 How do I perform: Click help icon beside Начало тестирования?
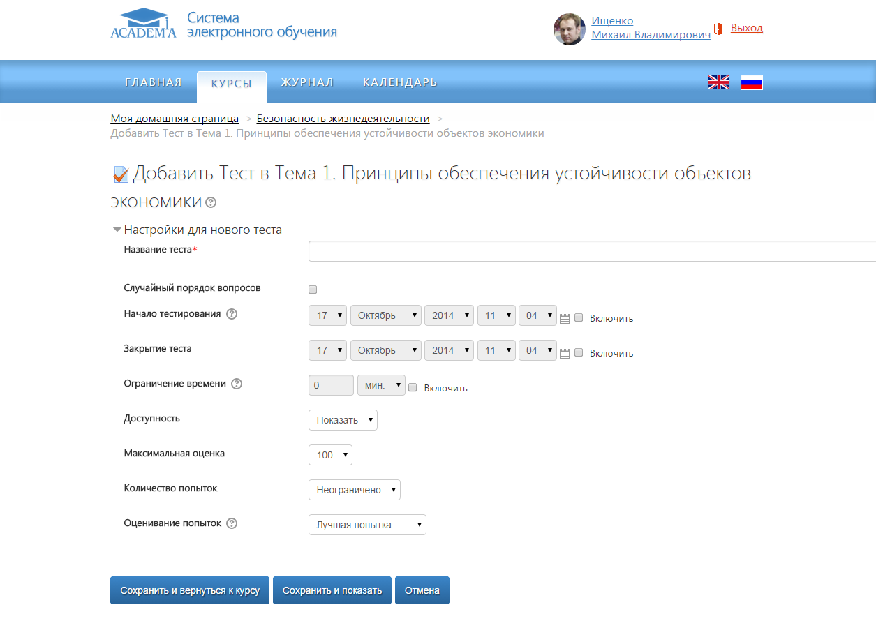click(232, 314)
